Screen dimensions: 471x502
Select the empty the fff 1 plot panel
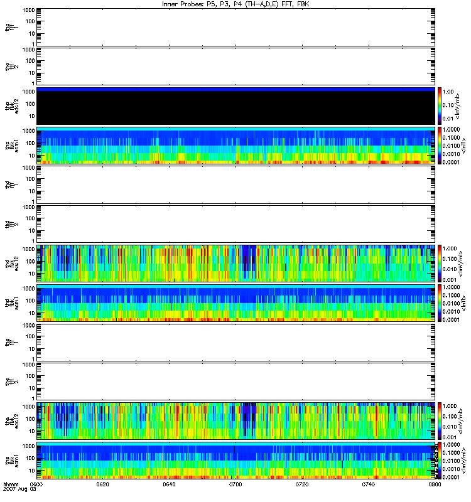coord(235,343)
